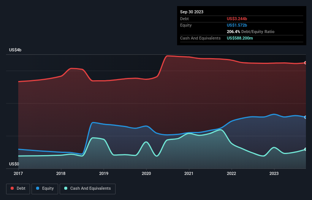The width and height of the screenshot is (312, 200).
Task: Toggle the Equity series legend button
Action: [x=45, y=189]
